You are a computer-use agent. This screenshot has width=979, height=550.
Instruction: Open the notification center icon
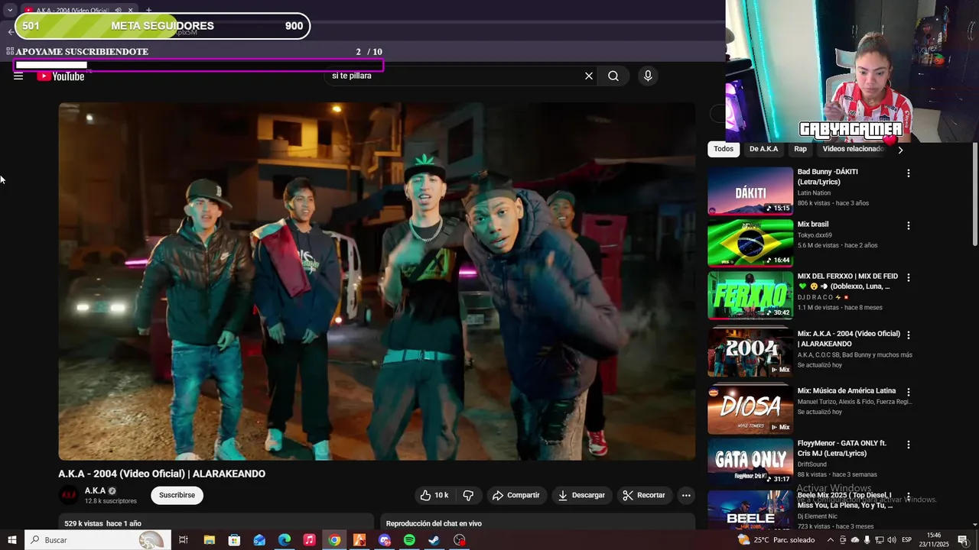pos(963,540)
